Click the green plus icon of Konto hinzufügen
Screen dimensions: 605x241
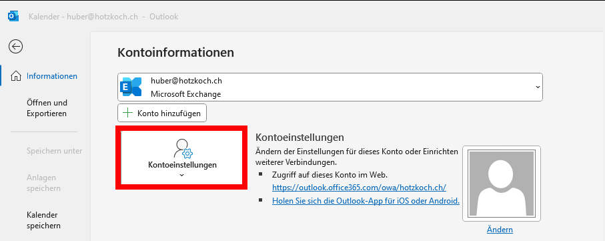[x=127, y=113]
